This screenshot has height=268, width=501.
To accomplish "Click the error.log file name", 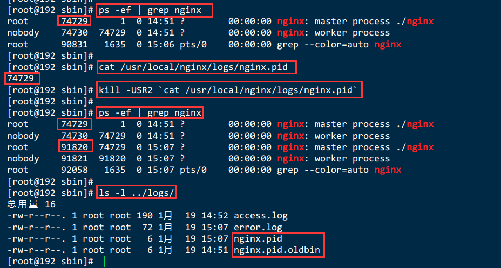I will click(258, 227).
